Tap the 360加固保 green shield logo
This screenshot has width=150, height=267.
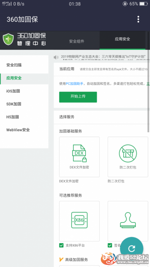(8, 39)
